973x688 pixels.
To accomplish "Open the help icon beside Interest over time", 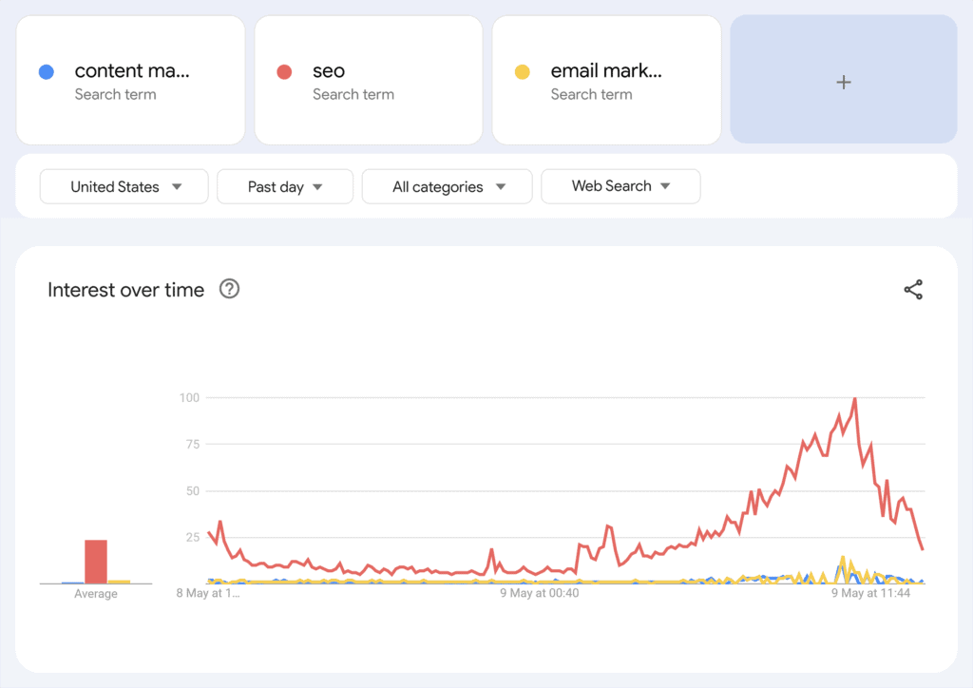I will (x=229, y=289).
